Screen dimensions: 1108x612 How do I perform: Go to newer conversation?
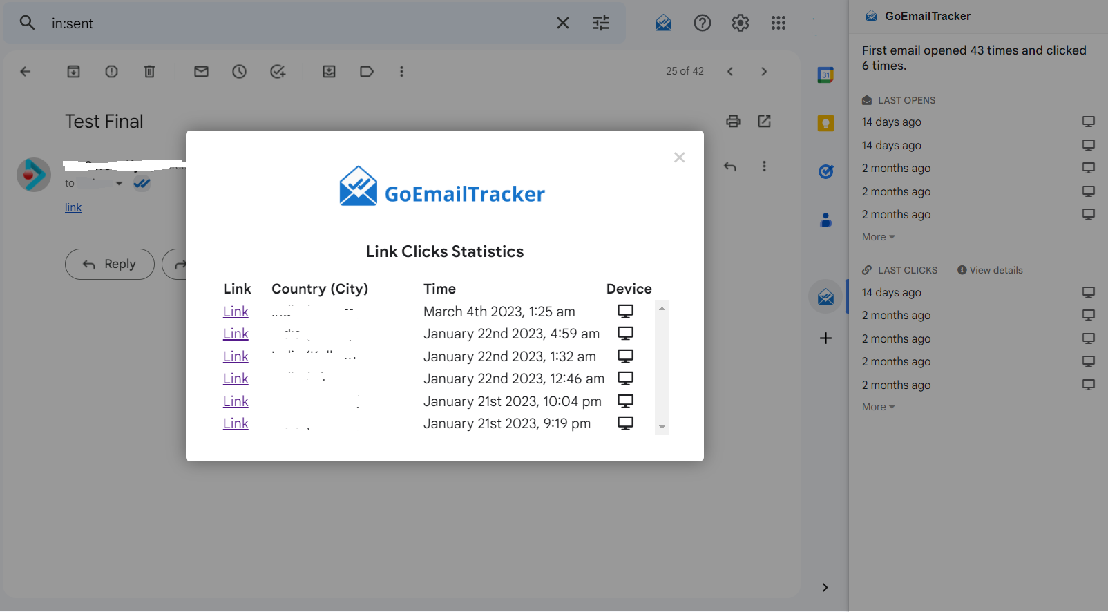point(730,71)
